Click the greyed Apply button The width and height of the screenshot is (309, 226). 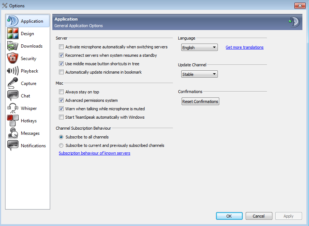[288, 216]
